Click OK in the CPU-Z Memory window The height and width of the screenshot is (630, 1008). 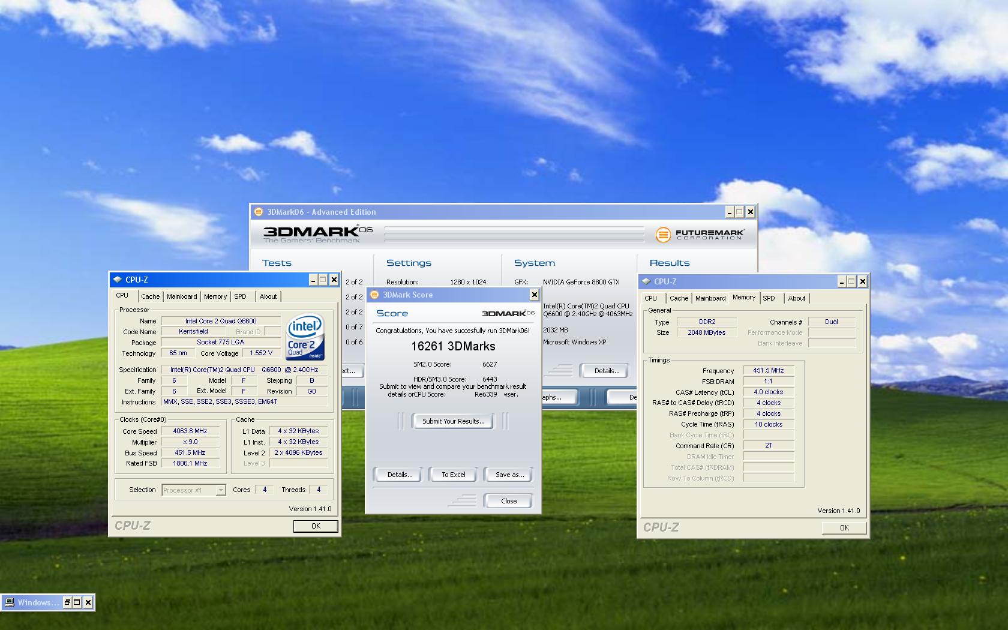pyautogui.click(x=844, y=528)
